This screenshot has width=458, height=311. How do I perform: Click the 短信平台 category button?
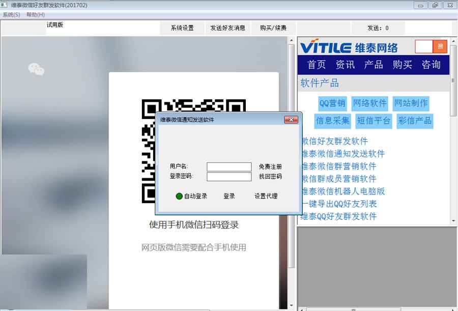(x=374, y=121)
